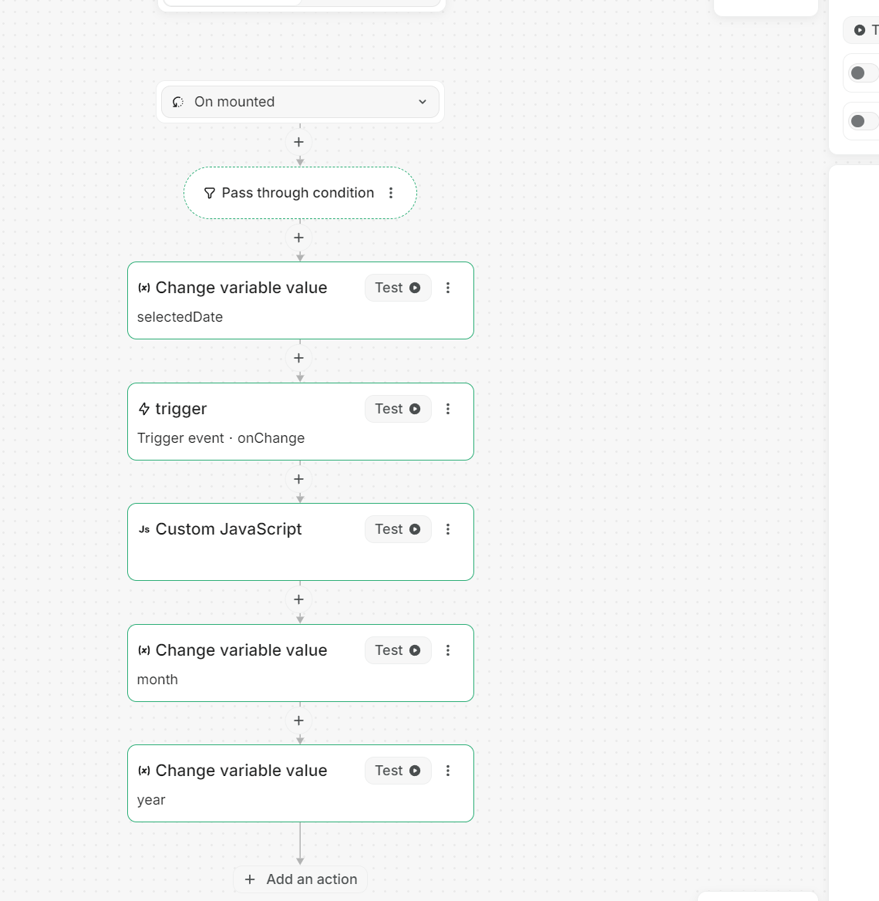Test the month Change variable action

tap(397, 650)
